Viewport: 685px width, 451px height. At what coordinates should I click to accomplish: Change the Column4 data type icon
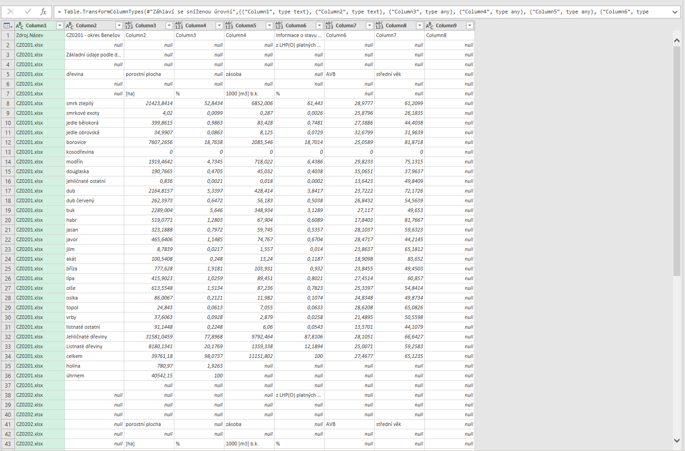point(179,25)
